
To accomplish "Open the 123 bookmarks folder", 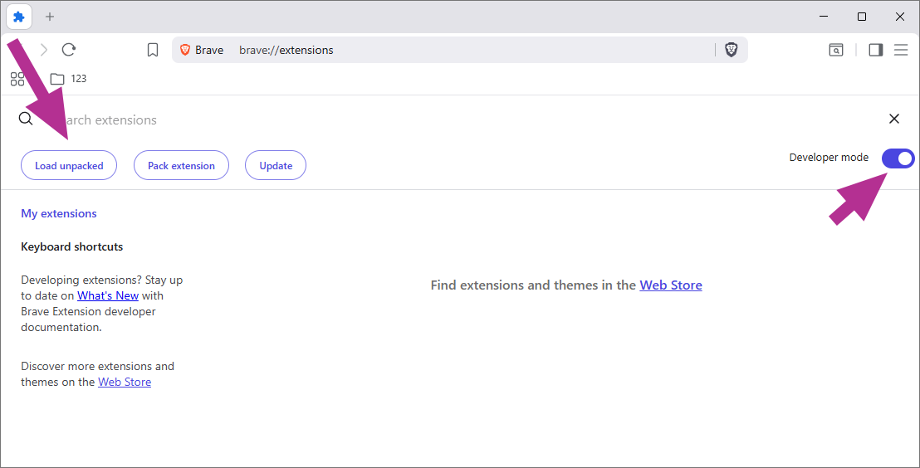I will click(x=69, y=79).
